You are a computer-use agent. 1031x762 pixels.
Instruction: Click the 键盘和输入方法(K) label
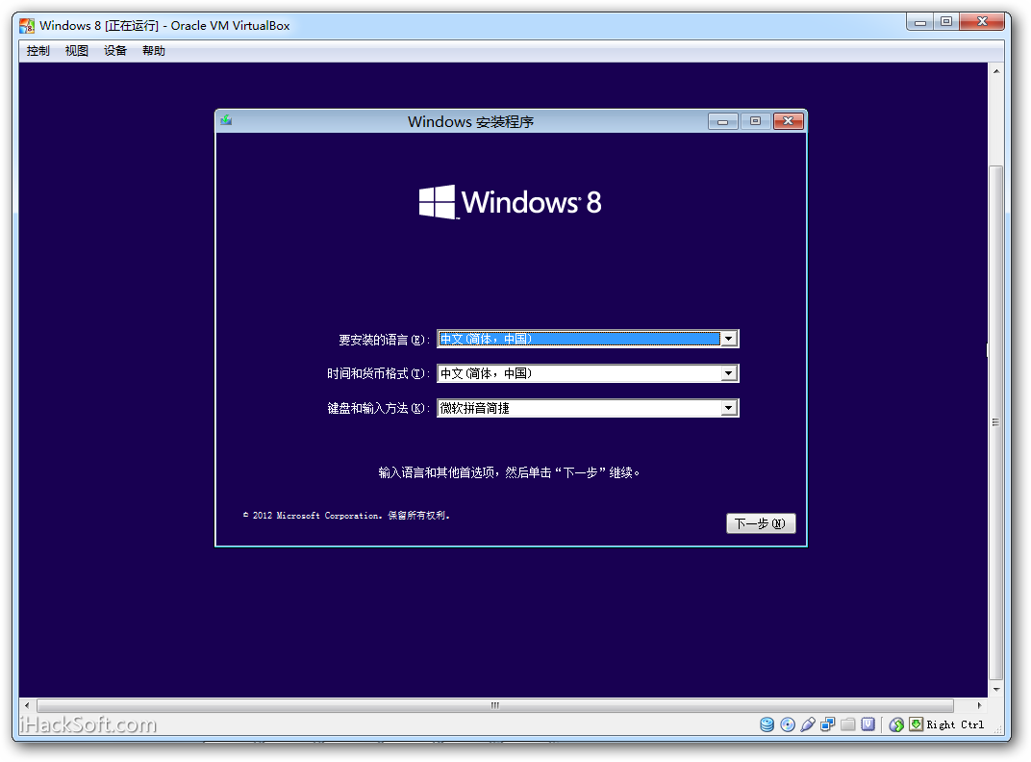click(378, 409)
